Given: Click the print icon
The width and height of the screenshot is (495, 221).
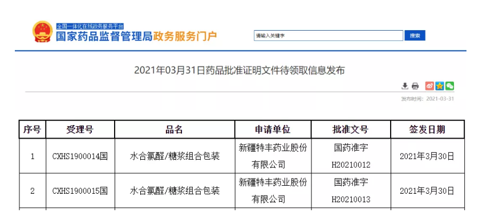Looking at the screenshot, I should pyautogui.click(x=415, y=86).
